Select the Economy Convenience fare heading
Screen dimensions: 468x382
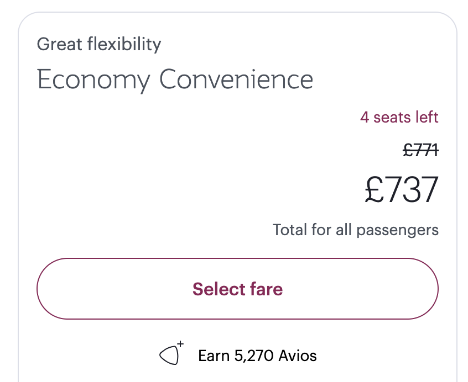[x=175, y=79]
